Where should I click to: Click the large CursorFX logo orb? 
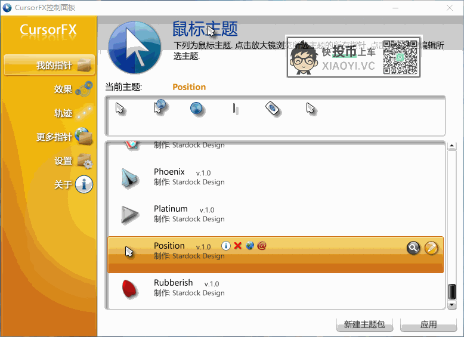[135, 47]
